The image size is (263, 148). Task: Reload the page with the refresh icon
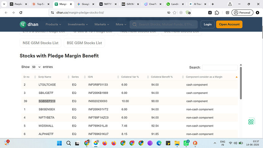coord(21,13)
